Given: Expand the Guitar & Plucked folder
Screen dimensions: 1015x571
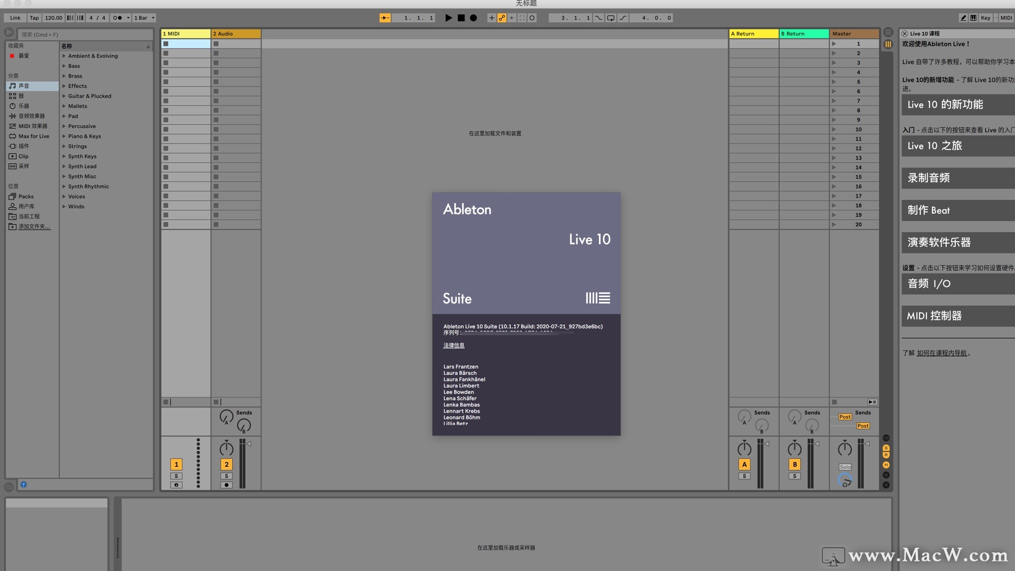Looking at the screenshot, I should click(64, 96).
